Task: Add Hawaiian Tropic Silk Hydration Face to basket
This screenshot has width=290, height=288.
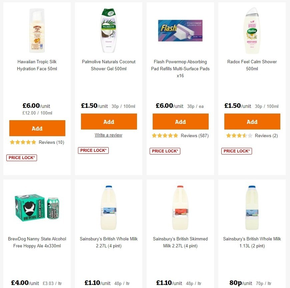Action: click(37, 128)
